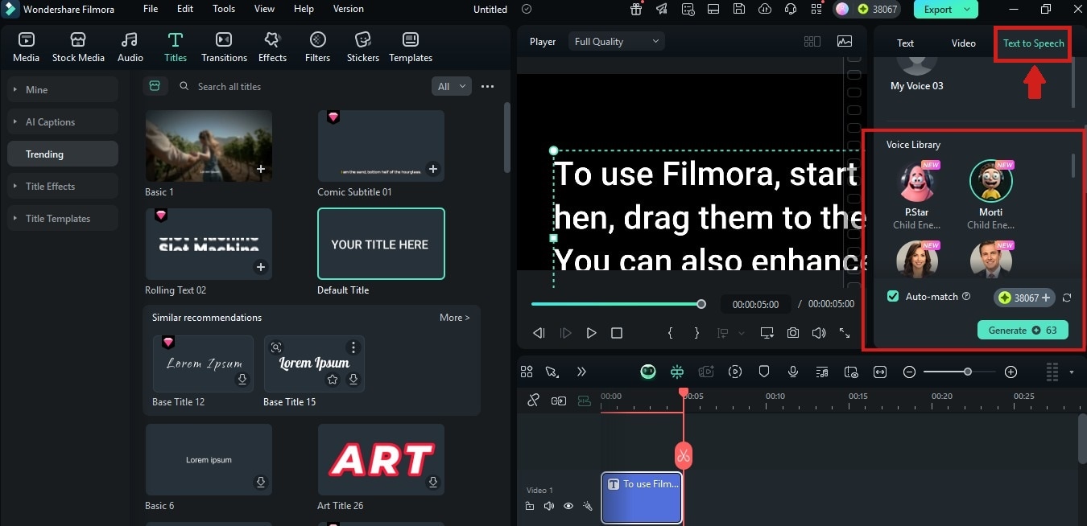Click the marker shield icon in timeline toolbar

[764, 372]
